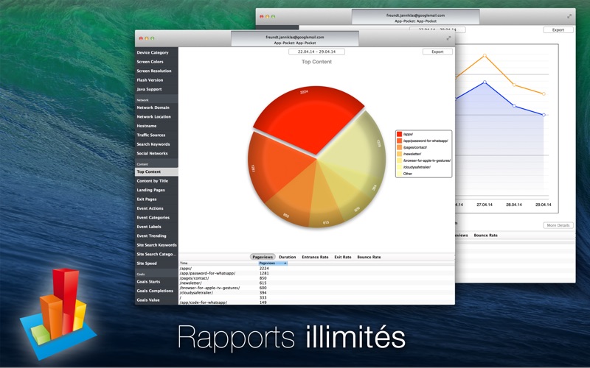Viewport: 590px width, 368px height.
Task: Click the red /apps/ legend swatch
Action: (x=399, y=134)
